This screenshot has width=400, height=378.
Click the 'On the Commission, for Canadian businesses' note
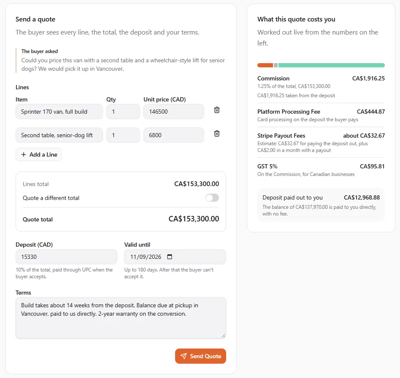point(306,174)
